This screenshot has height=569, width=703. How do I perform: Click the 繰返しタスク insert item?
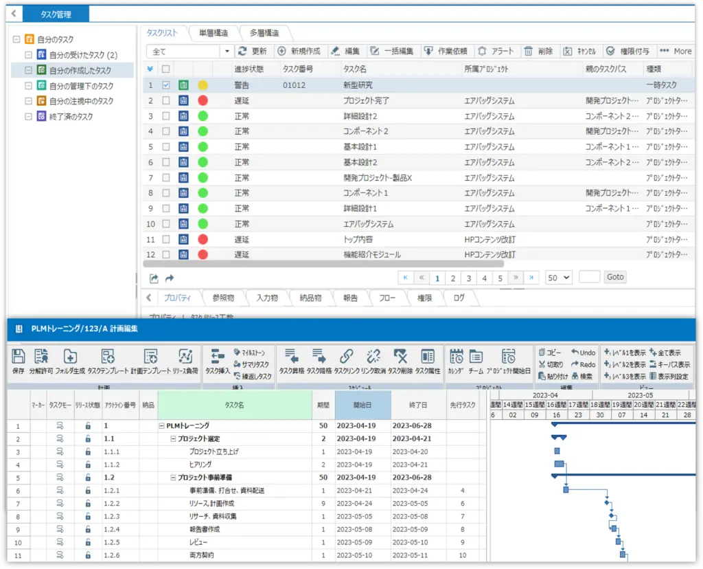[253, 377]
